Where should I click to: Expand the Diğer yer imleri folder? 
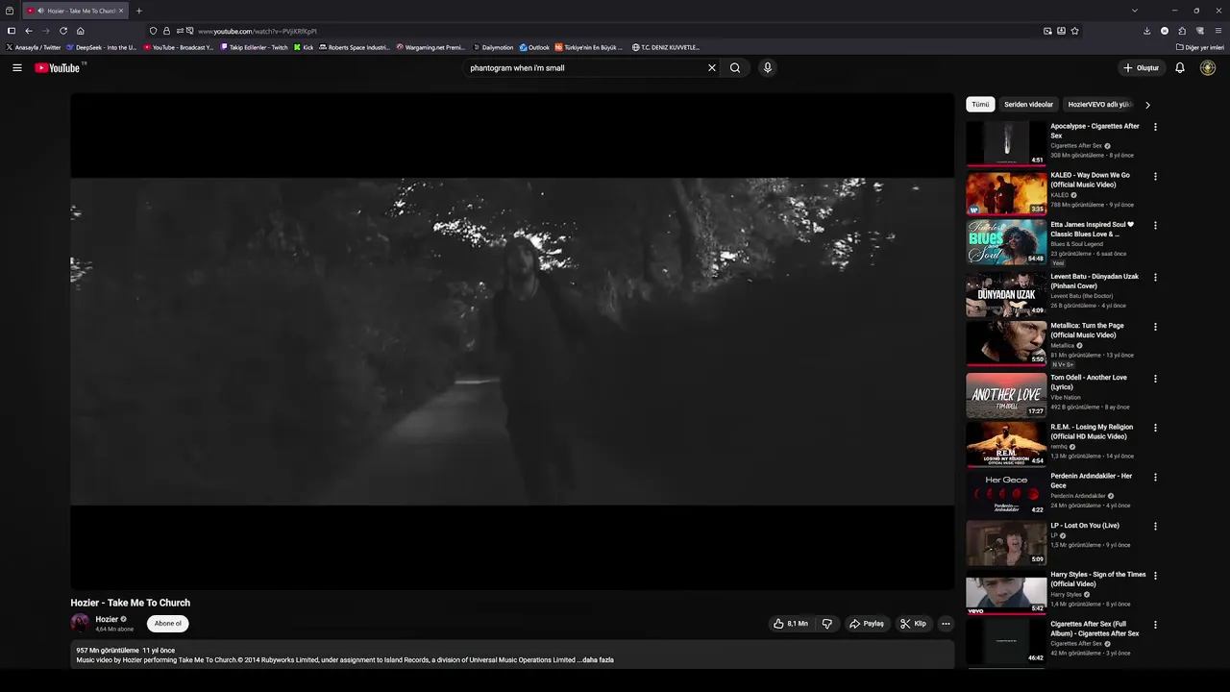click(x=1200, y=47)
